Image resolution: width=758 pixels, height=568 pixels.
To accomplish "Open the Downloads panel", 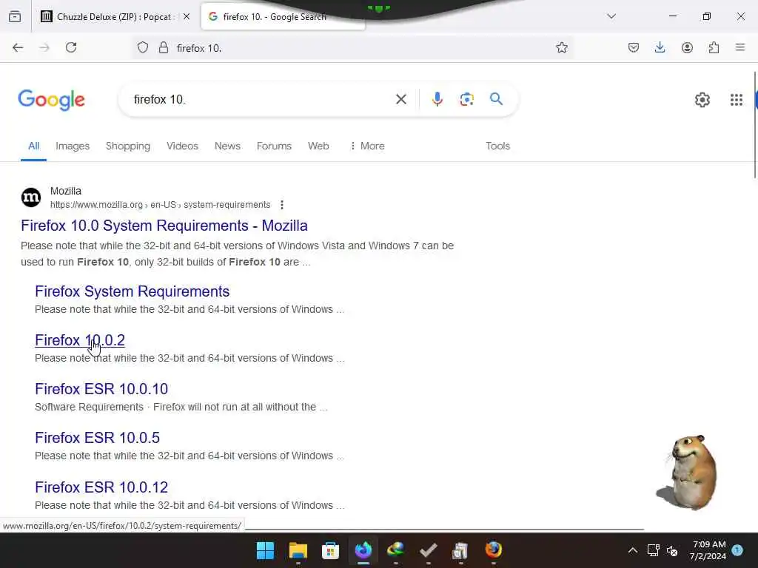I will tap(660, 47).
